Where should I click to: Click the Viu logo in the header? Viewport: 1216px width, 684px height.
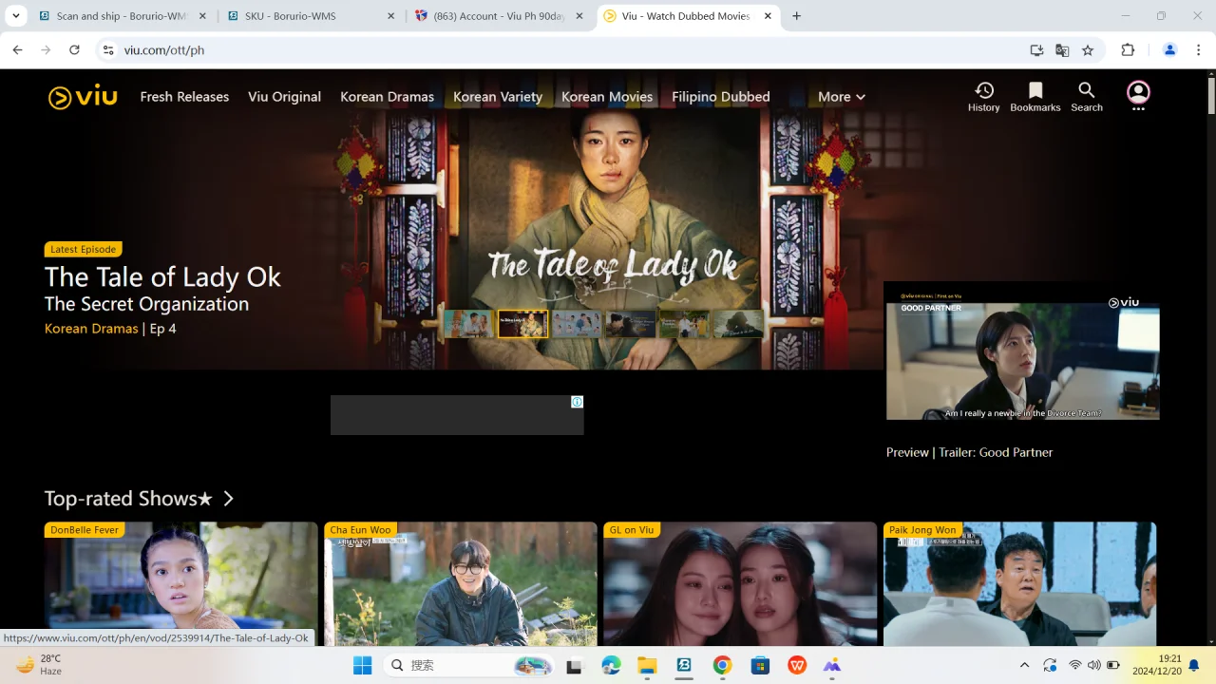[83, 96]
